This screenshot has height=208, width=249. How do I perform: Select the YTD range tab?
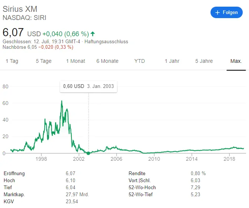click(139, 61)
